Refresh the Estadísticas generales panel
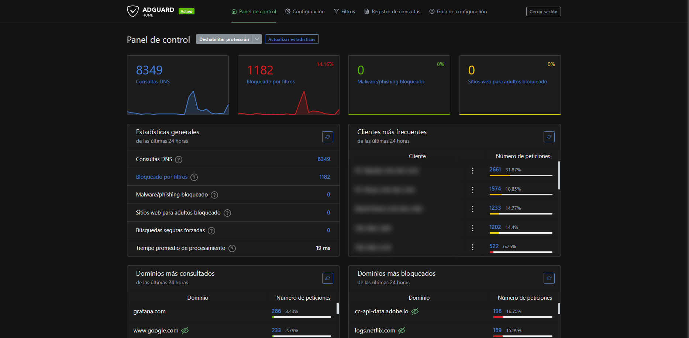Viewport: 689px width, 338px height. point(327,137)
